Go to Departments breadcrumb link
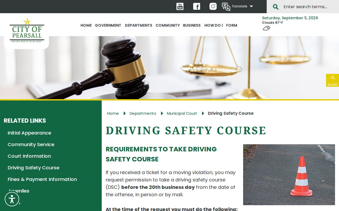 tap(143, 113)
